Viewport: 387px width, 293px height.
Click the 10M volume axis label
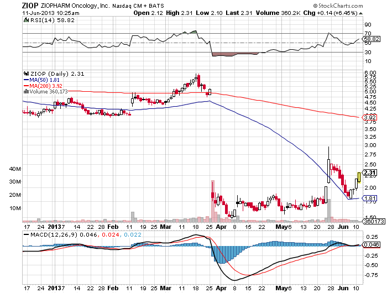tap(15, 208)
